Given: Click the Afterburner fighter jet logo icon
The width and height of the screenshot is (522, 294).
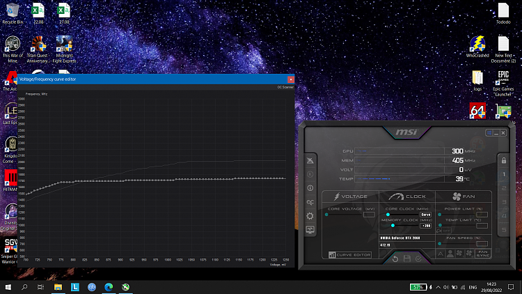Looking at the screenshot, I should pyautogui.click(x=310, y=161).
